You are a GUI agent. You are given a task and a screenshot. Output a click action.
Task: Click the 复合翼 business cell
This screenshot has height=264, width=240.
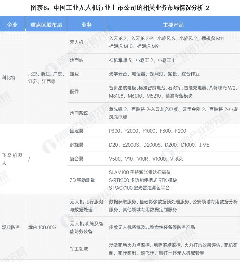point(86,159)
